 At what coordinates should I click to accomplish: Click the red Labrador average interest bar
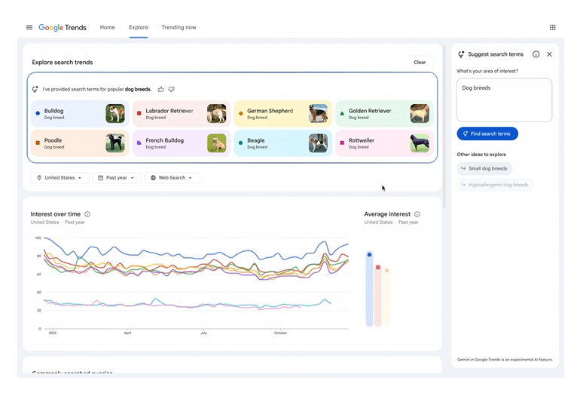(378, 295)
